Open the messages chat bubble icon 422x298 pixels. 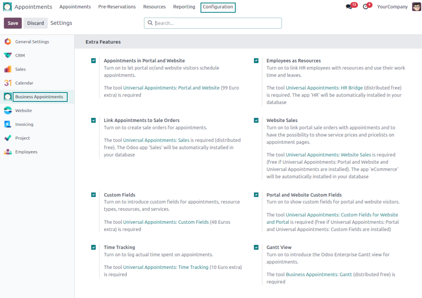click(349, 7)
